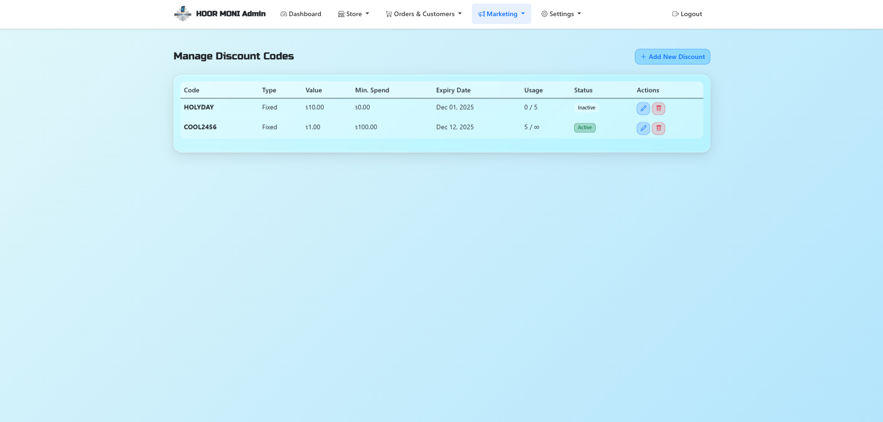
Task: Click Fixed type in COOL2456 row
Action: pyautogui.click(x=270, y=127)
